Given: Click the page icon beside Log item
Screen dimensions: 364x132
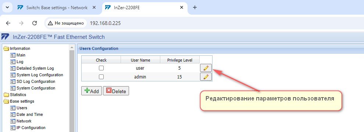Looking at the screenshot, I should (x=13, y=62).
